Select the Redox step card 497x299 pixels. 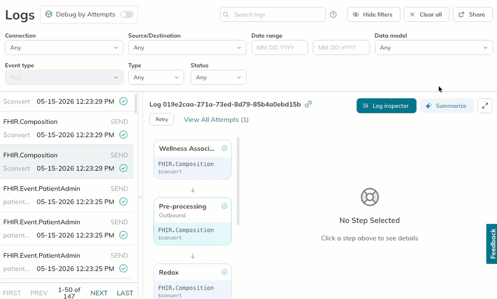point(192,281)
